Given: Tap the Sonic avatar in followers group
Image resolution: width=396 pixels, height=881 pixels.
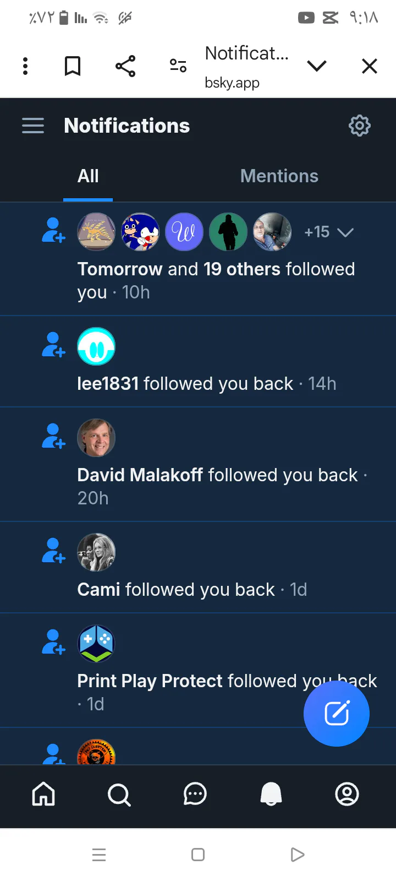Looking at the screenshot, I should coord(140,232).
